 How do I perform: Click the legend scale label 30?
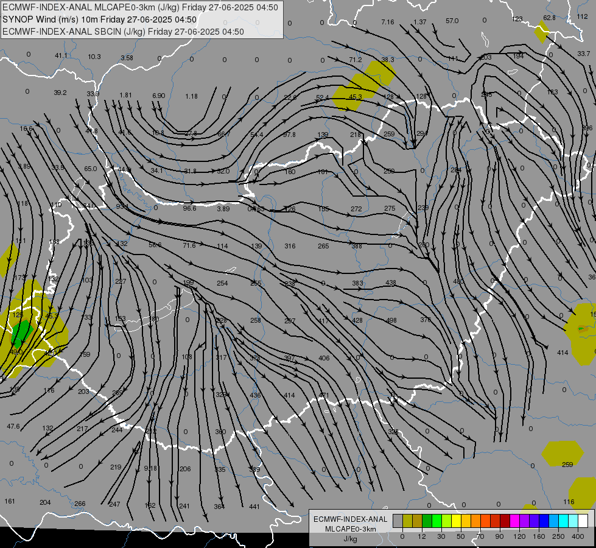pyautogui.click(x=441, y=536)
